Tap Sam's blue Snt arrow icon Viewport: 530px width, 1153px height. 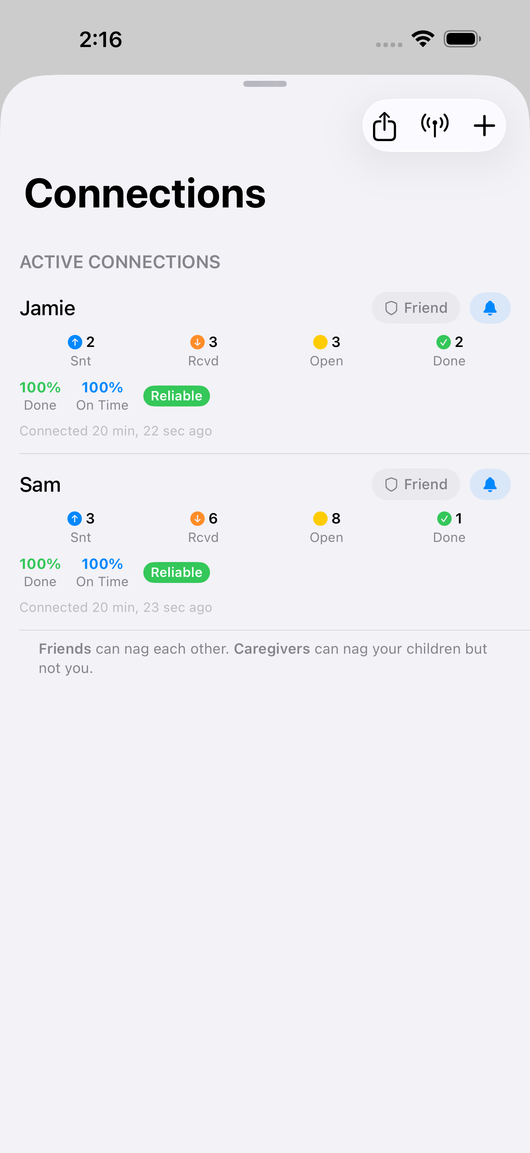click(75, 519)
